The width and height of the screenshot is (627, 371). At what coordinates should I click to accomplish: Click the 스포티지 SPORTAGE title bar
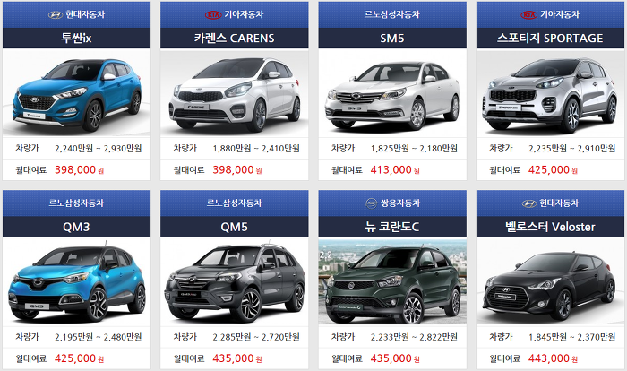(550, 38)
